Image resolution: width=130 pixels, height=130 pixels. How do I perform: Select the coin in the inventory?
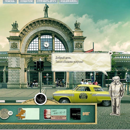point(4,114)
